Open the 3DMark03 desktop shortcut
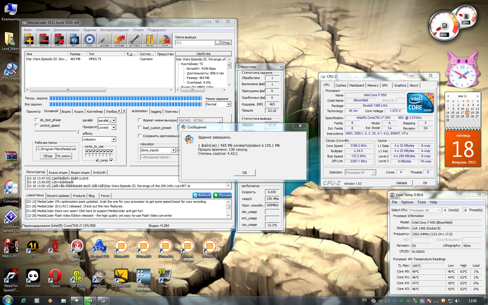 (121, 249)
